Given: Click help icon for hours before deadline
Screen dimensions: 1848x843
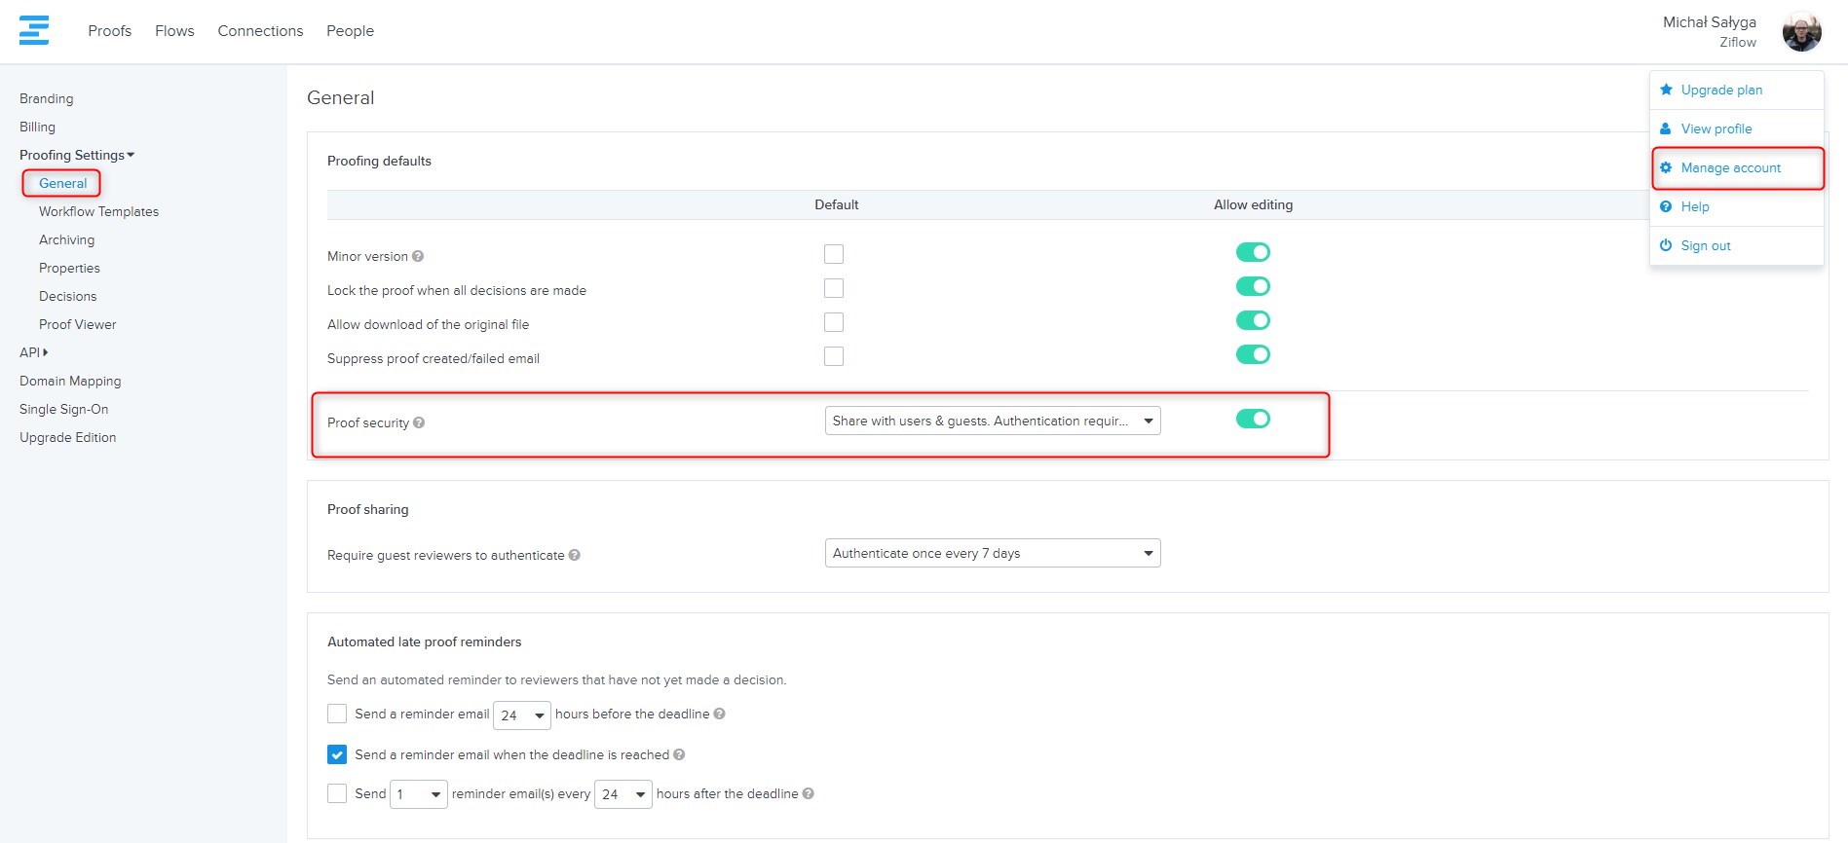Looking at the screenshot, I should [x=720, y=714].
